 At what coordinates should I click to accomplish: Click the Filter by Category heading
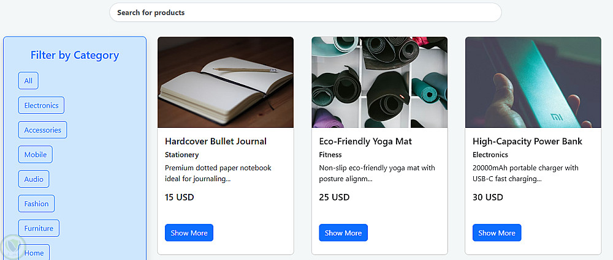tap(75, 56)
